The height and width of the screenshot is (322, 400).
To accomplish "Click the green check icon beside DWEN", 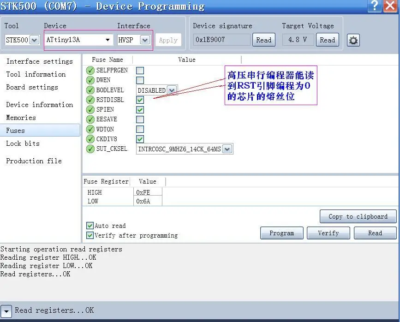I will click(90, 80).
